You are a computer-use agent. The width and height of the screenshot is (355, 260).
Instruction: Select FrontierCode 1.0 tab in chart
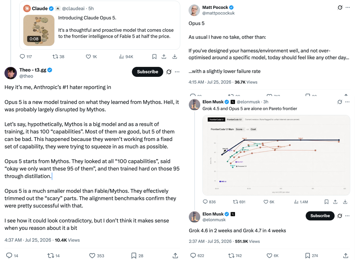point(234,120)
